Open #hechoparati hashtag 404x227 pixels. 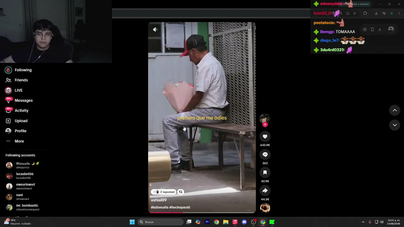point(180,207)
